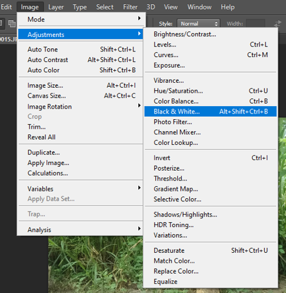Expand the Mode submenu
This screenshot has height=293, width=286.
(81, 19)
